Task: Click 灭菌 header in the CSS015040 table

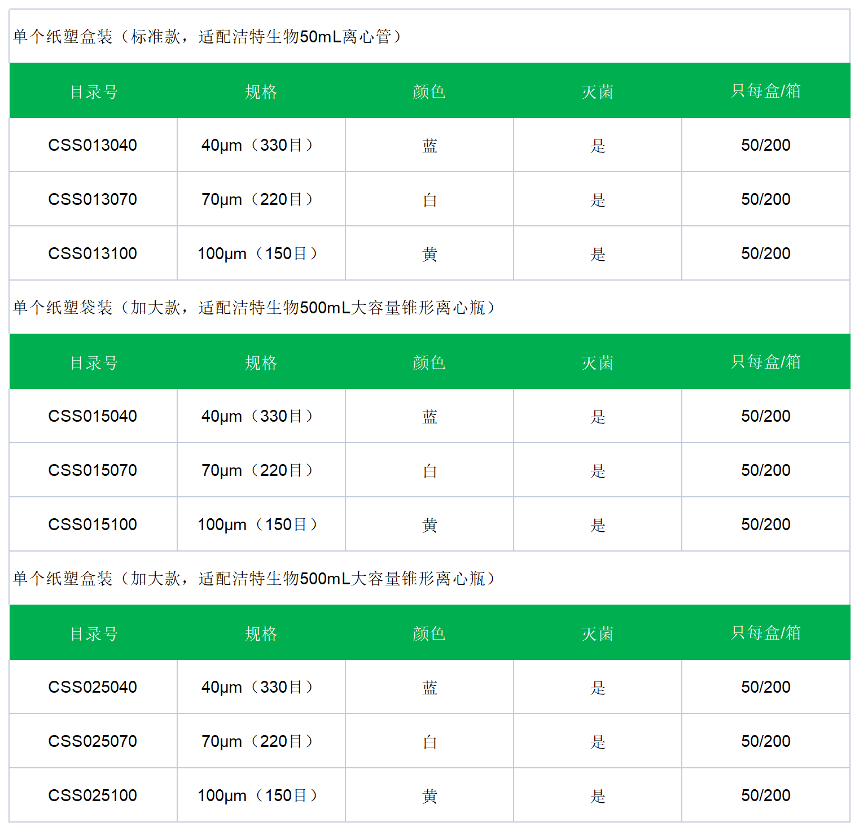Action: pyautogui.click(x=598, y=362)
